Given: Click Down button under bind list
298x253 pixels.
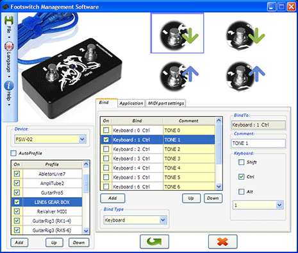Looking at the screenshot, I should click(213, 198).
